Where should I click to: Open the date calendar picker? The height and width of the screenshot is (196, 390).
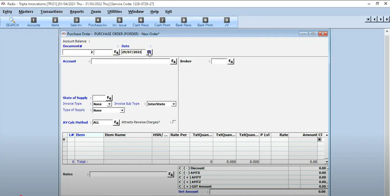click(x=149, y=52)
